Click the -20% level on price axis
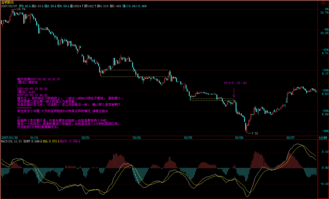Viewport: 329px width, 199px height. (325, 91)
